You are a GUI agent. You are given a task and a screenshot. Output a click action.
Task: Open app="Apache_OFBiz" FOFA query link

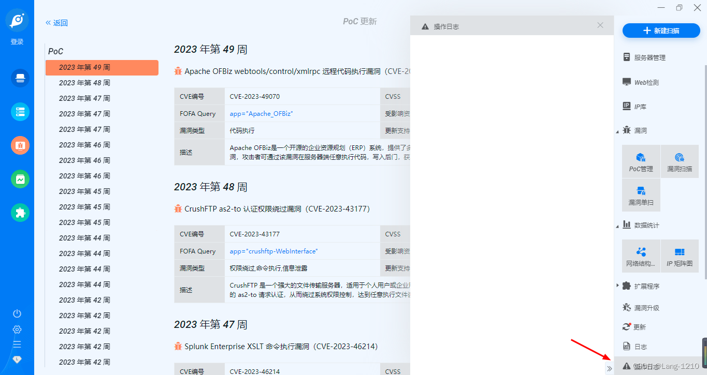tap(262, 113)
